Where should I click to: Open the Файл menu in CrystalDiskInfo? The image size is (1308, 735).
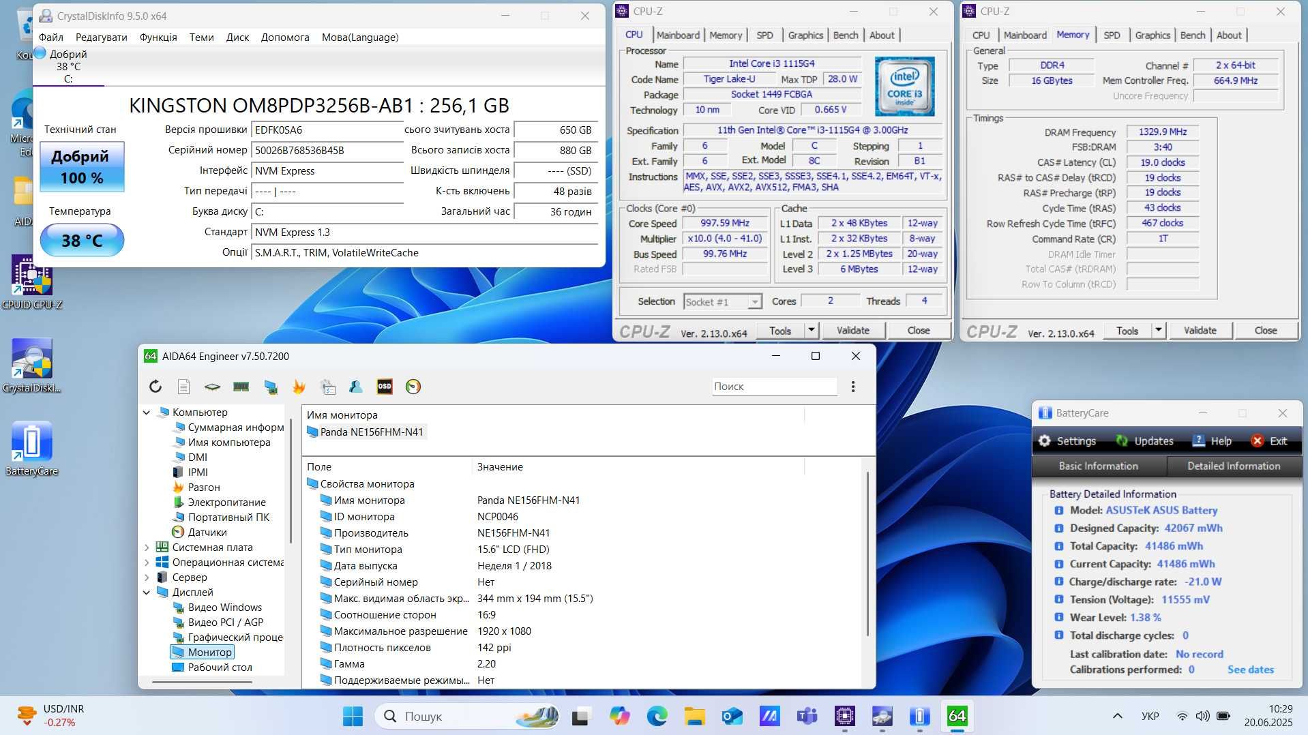coord(51,37)
